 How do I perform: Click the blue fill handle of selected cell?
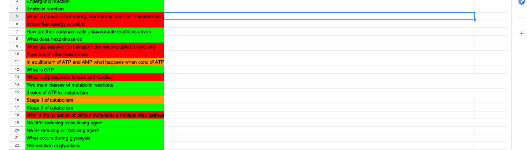click(475, 20)
